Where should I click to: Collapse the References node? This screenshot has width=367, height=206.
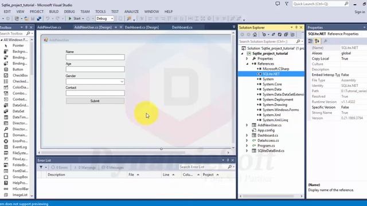pos(247,64)
